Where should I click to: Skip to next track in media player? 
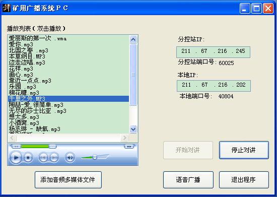point(54,157)
